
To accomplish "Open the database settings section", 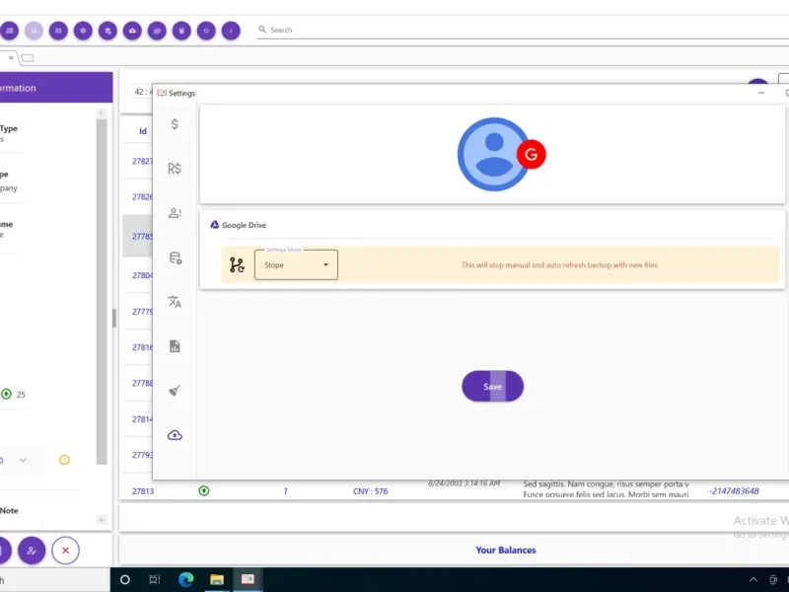I will [x=176, y=258].
